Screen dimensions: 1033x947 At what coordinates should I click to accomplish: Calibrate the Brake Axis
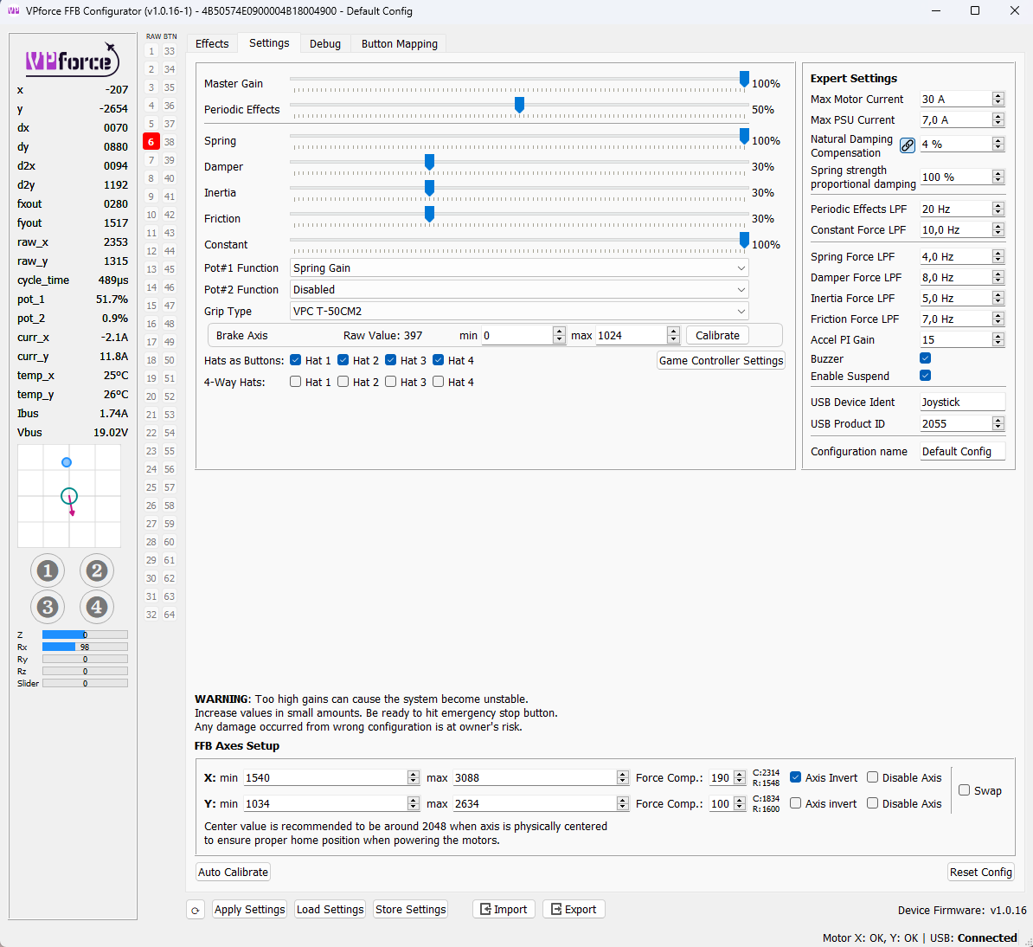coord(717,336)
